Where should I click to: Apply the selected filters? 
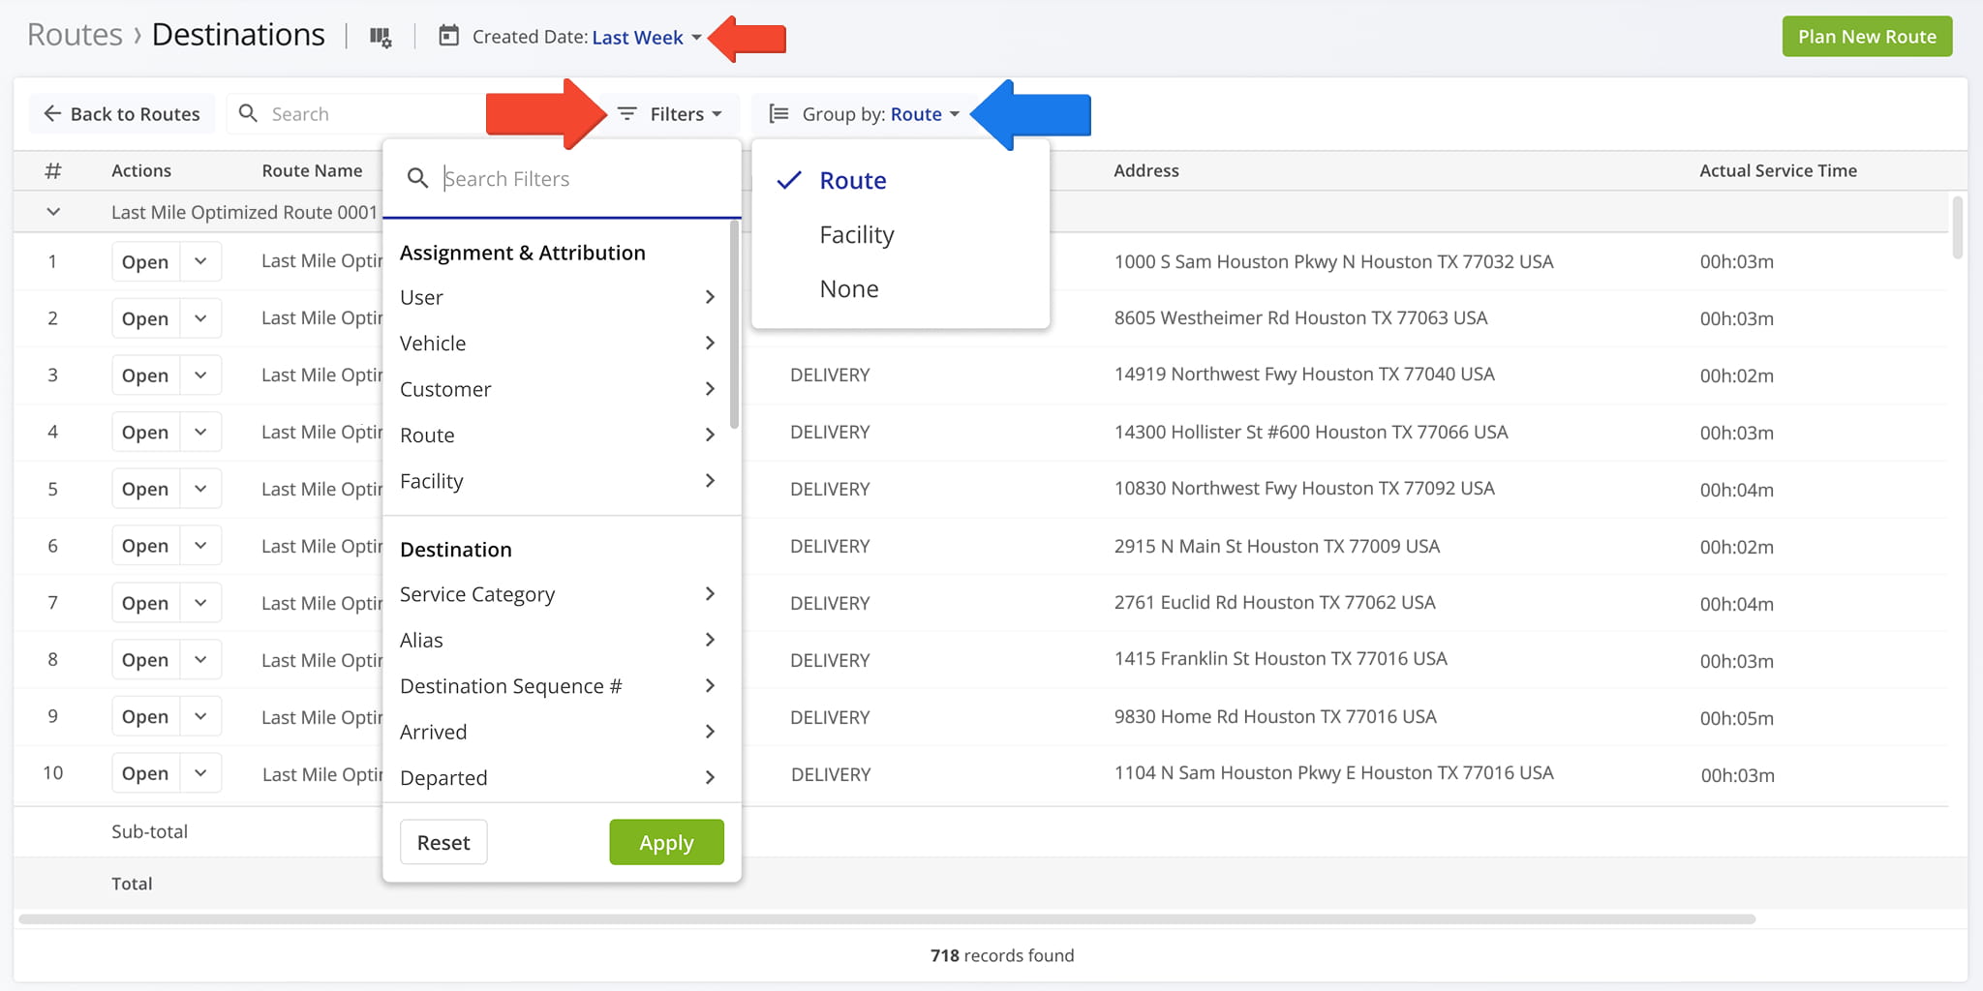[x=665, y=842]
